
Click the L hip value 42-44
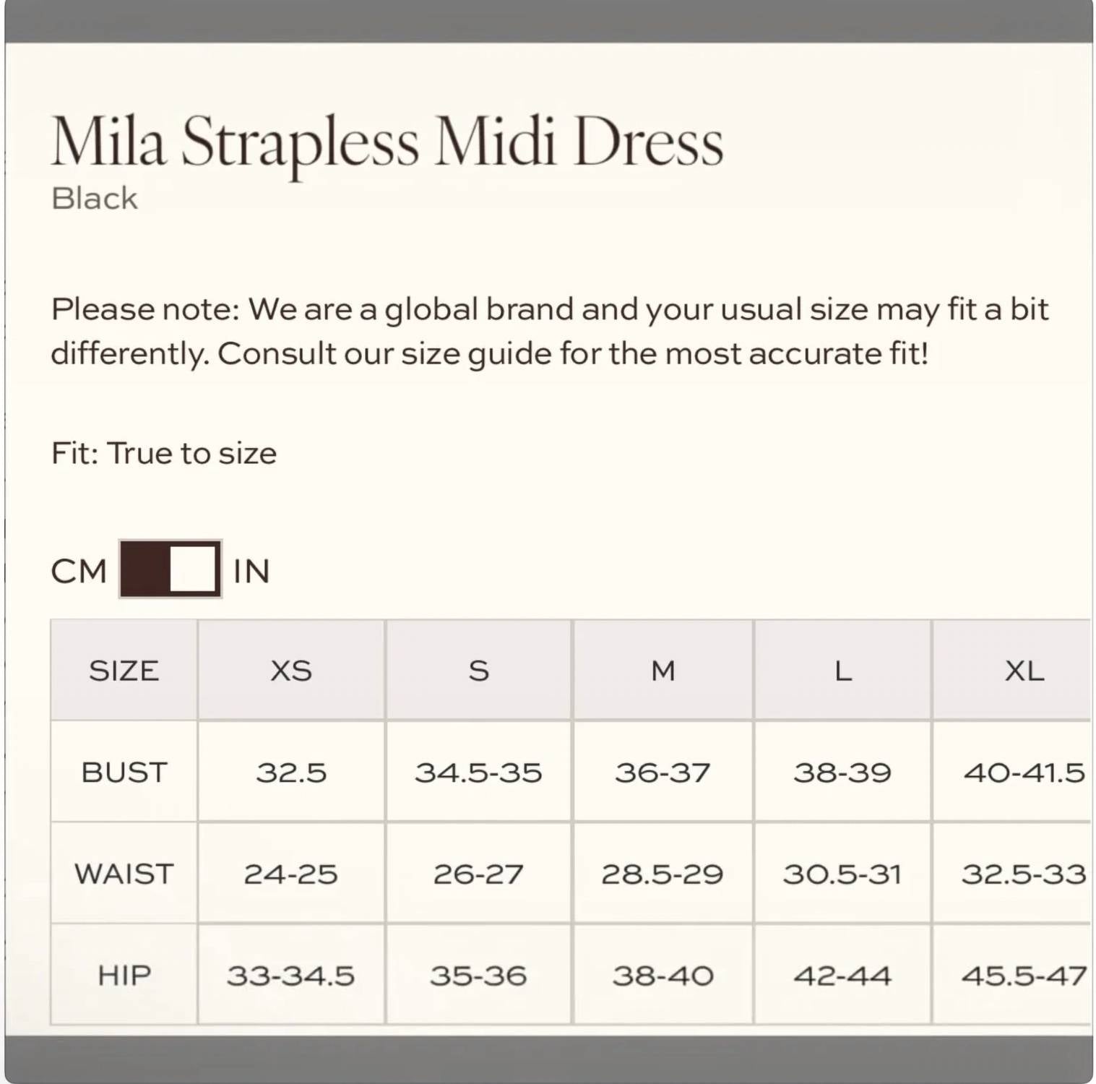pyautogui.click(x=842, y=975)
